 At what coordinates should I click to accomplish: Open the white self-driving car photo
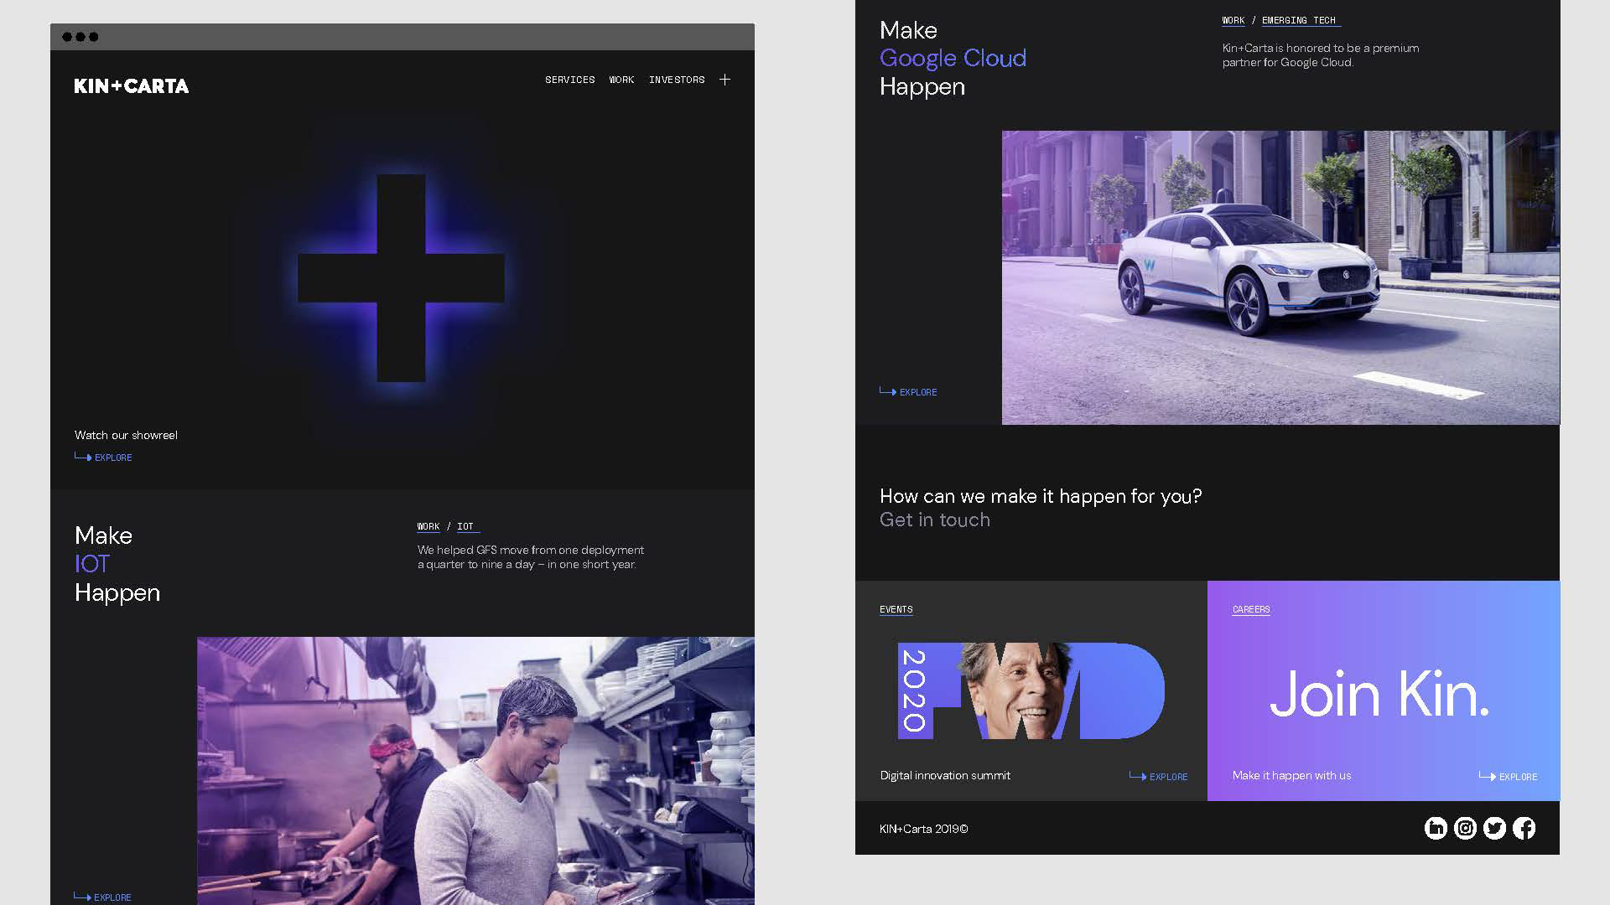click(x=1280, y=277)
